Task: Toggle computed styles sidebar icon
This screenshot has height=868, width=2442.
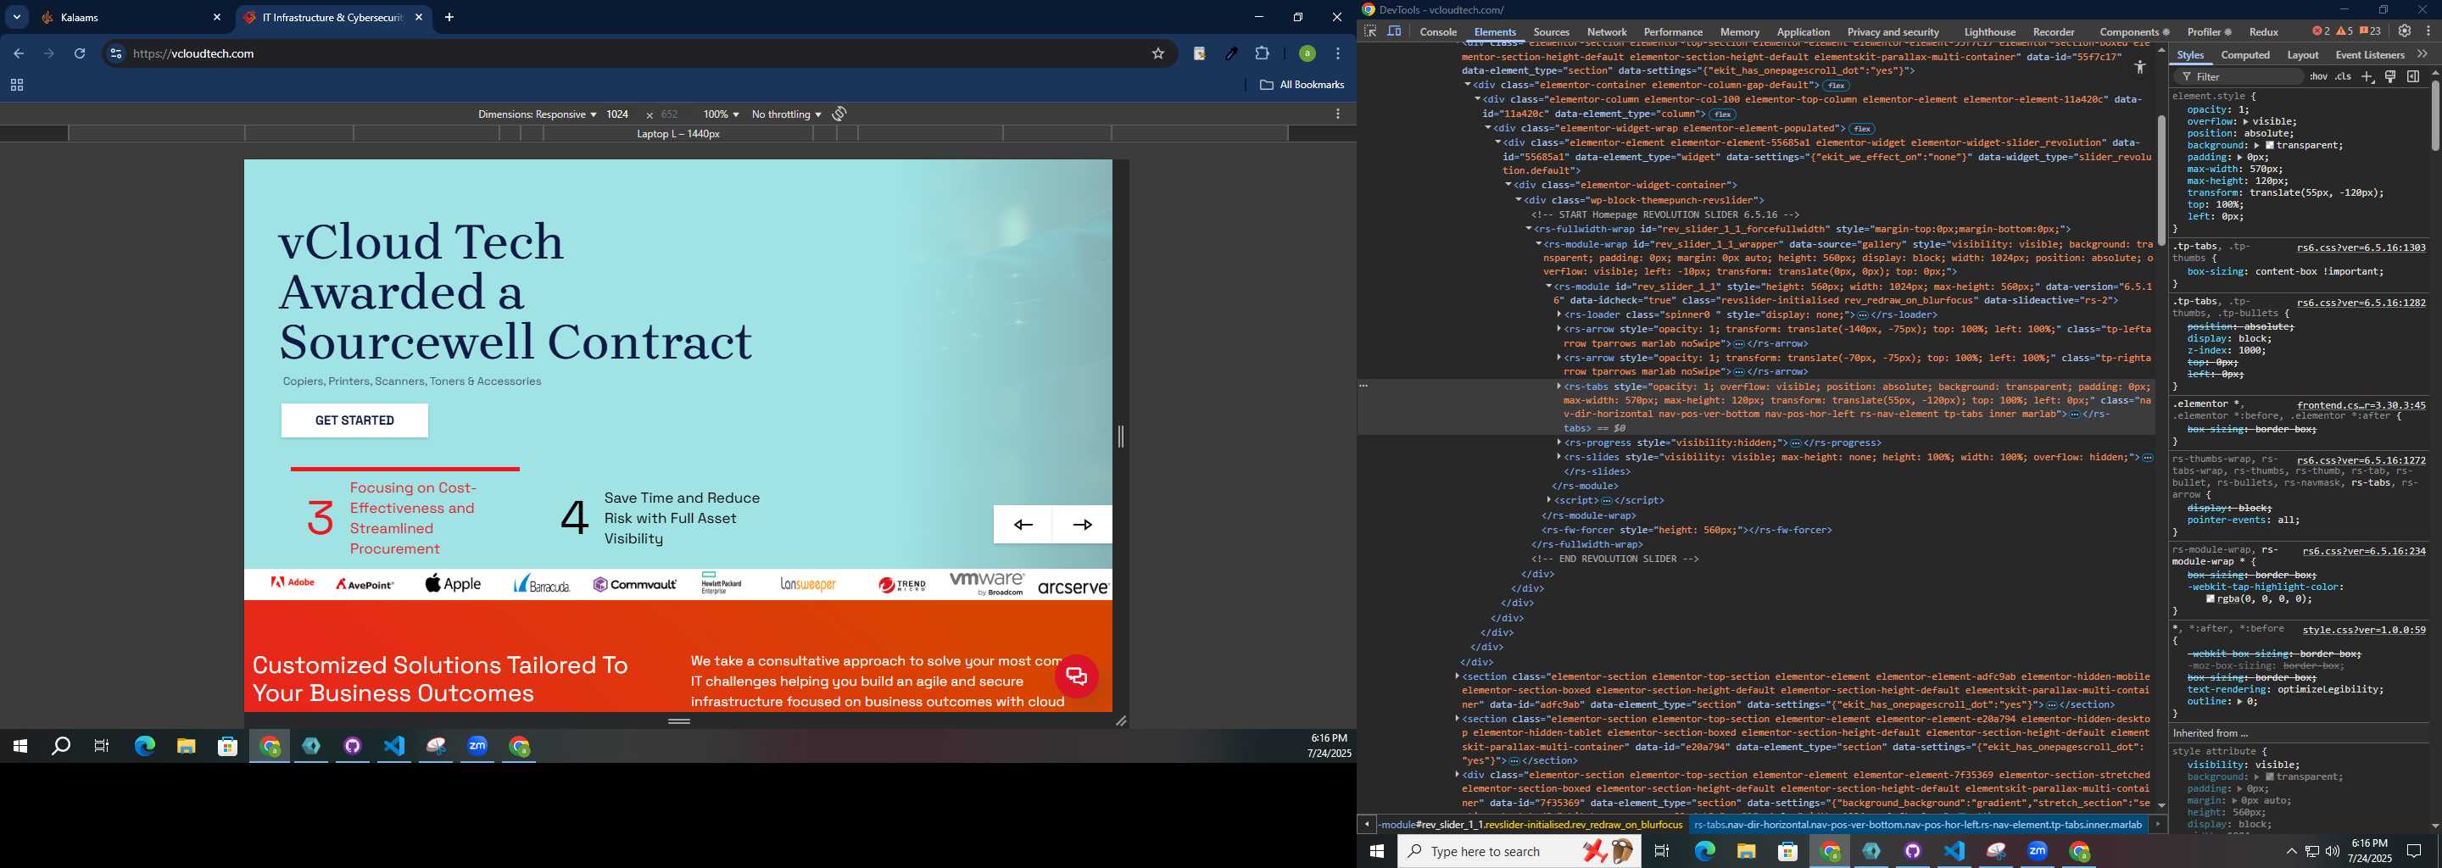Action: click(2413, 77)
